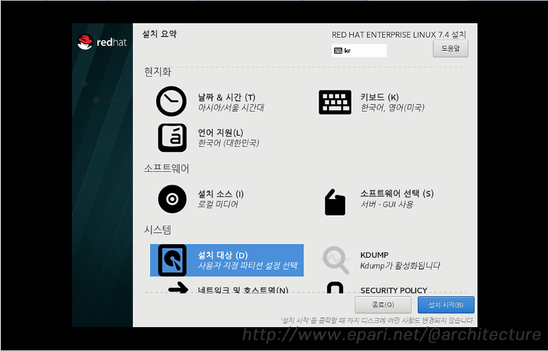Click the SECURITY POLICY lock icon
548x351 pixels.
pyautogui.click(x=335, y=287)
